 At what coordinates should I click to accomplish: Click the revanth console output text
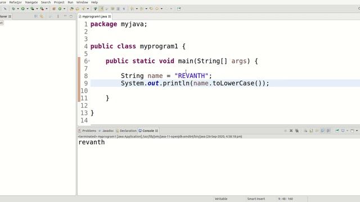[x=92, y=142]
